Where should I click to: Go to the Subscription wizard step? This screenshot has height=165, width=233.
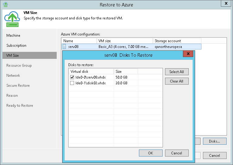(x=16, y=45)
